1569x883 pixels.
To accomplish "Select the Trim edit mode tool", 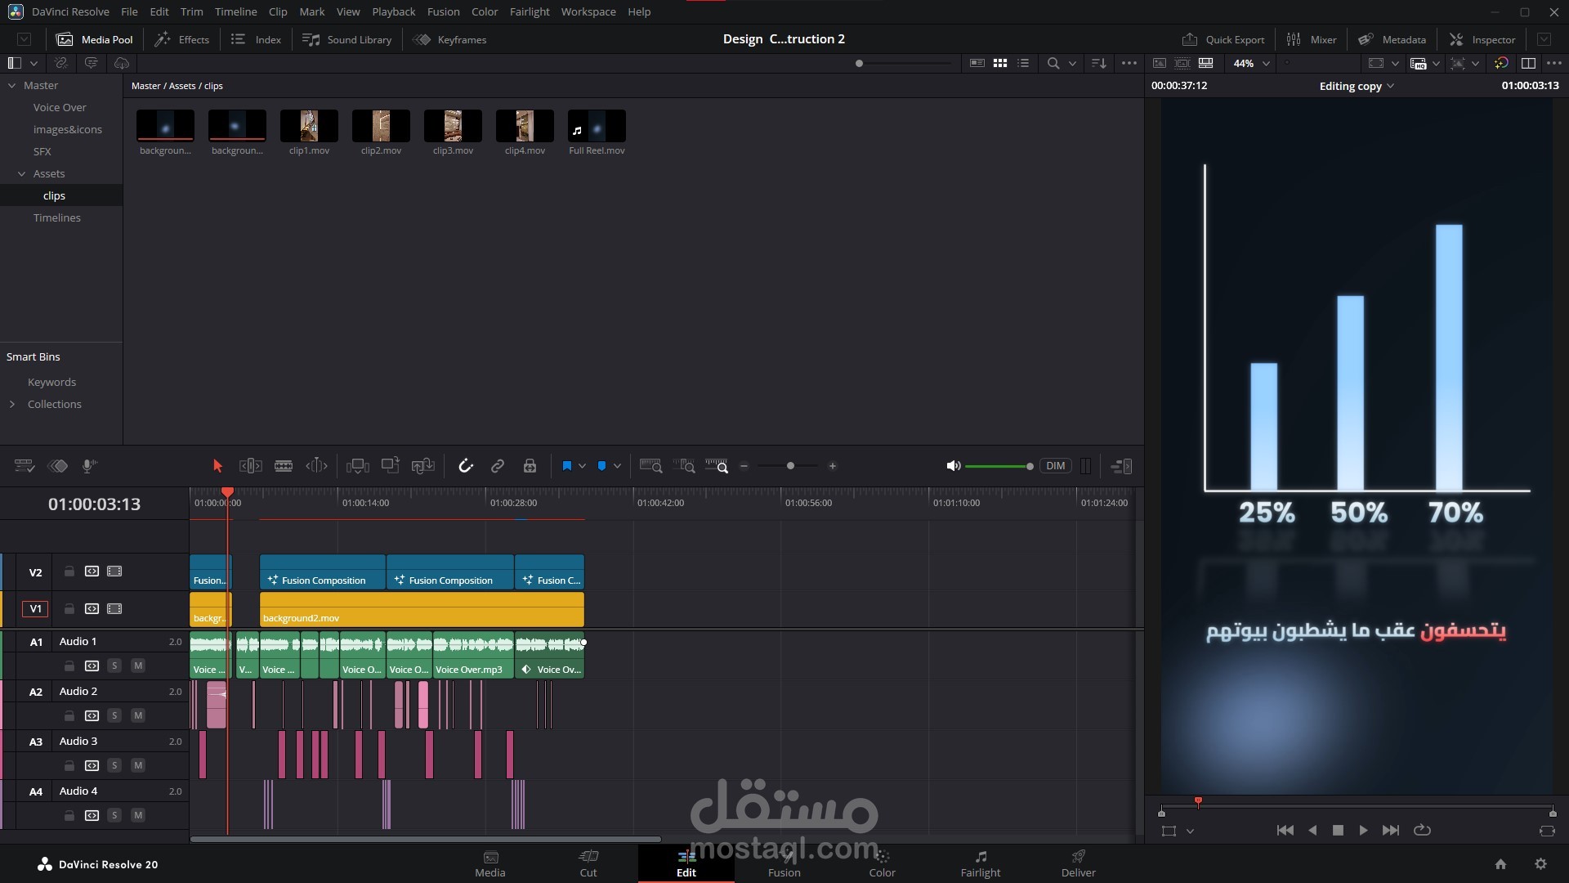I will click(x=250, y=466).
